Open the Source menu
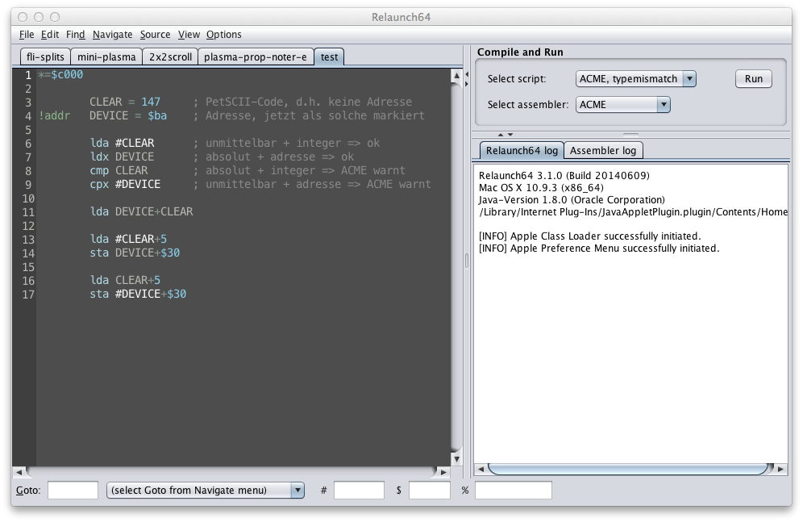 pos(155,35)
